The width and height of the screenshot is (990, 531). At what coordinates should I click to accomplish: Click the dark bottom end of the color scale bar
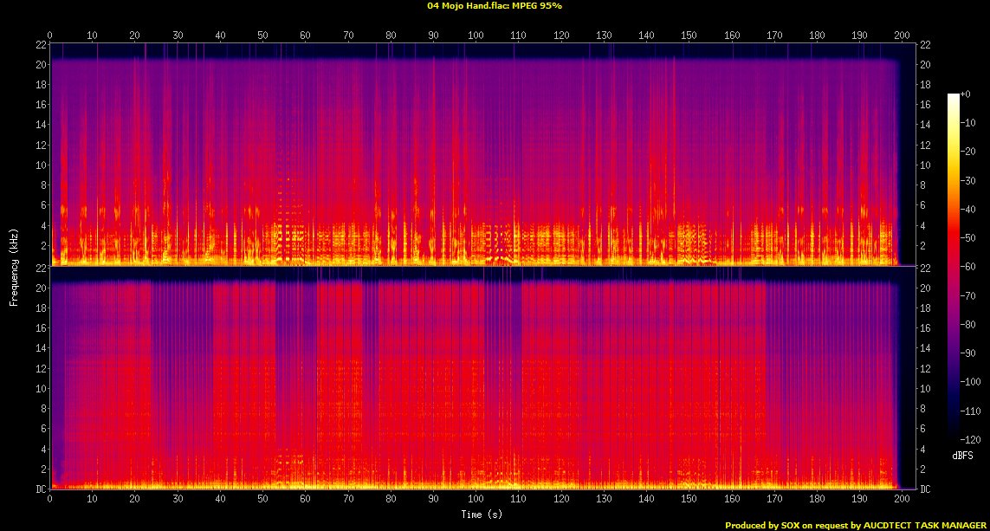click(x=953, y=436)
